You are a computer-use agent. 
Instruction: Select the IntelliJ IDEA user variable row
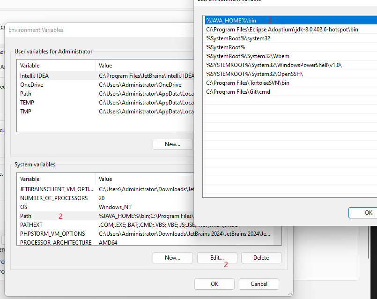[105, 76]
